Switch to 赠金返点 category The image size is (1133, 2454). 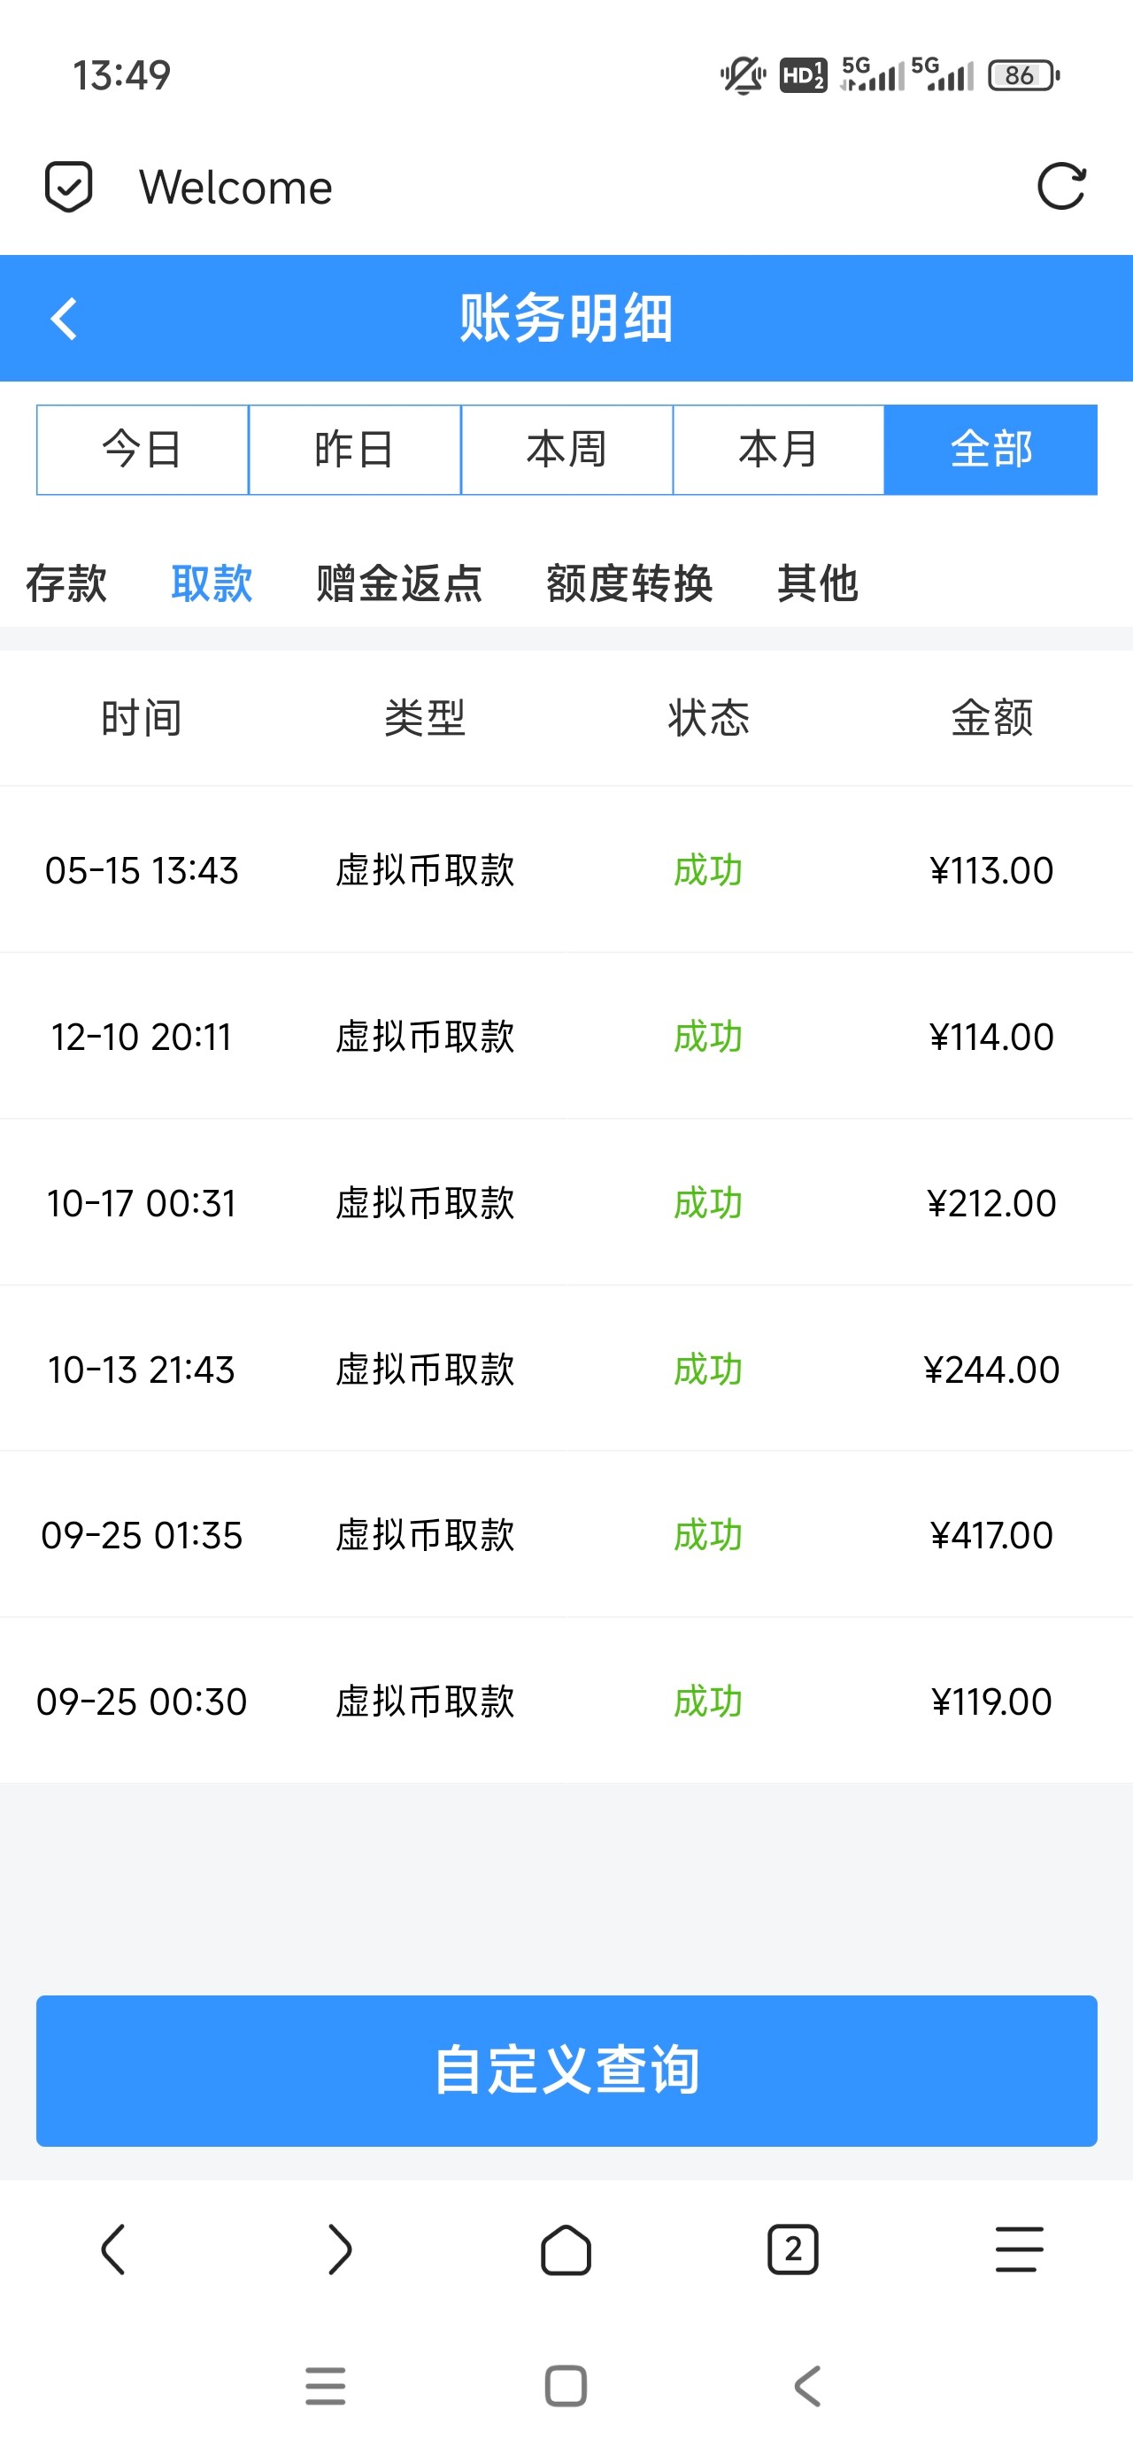pyautogui.click(x=399, y=583)
